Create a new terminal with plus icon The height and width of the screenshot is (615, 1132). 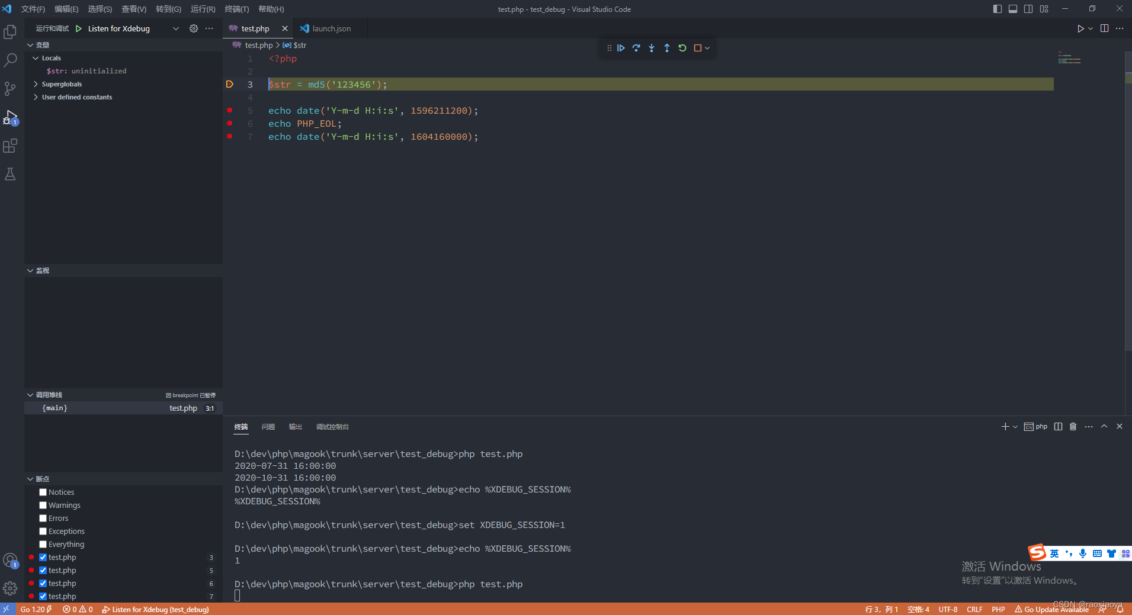1005,426
